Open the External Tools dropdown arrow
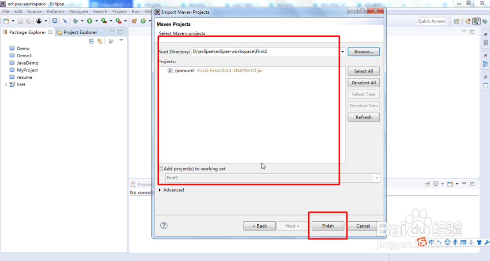 click(125, 21)
